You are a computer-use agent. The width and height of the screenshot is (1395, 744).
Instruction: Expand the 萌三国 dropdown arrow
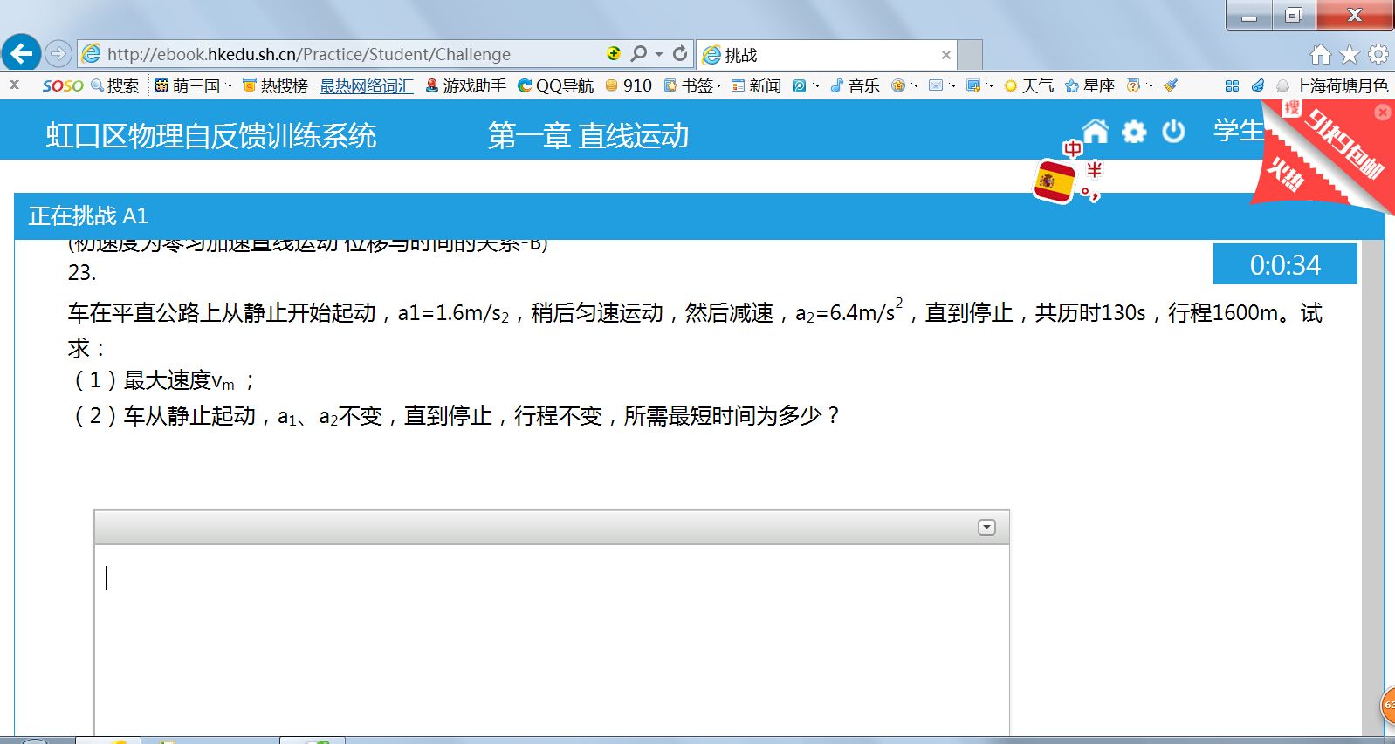pyautogui.click(x=230, y=85)
